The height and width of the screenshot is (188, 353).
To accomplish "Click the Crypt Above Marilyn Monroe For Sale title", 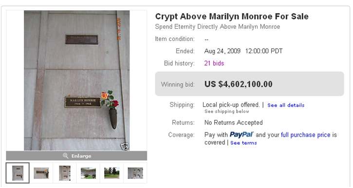I will tap(232, 17).
